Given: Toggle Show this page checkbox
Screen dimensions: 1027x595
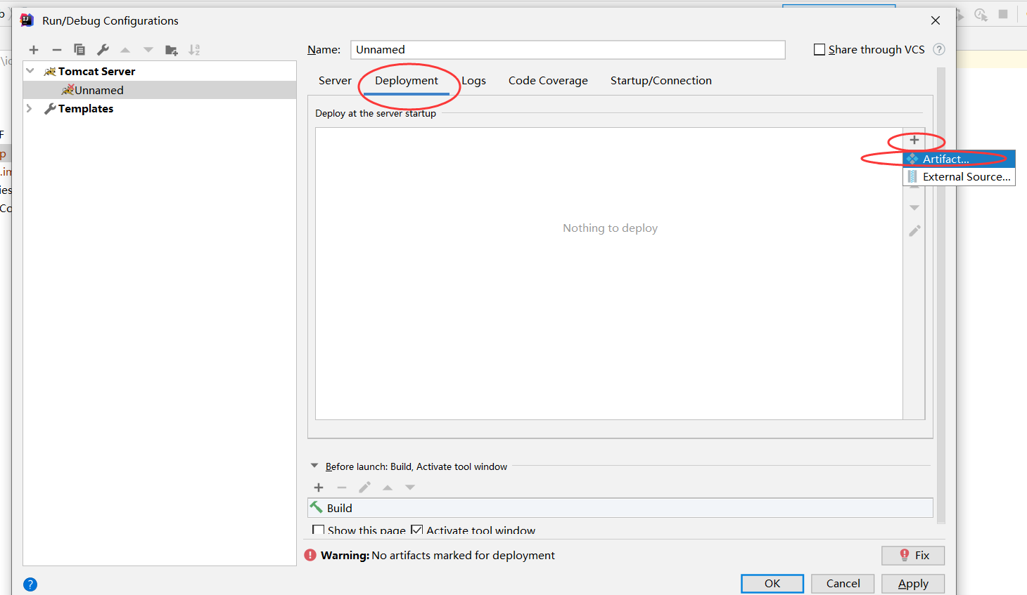Looking at the screenshot, I should (319, 530).
